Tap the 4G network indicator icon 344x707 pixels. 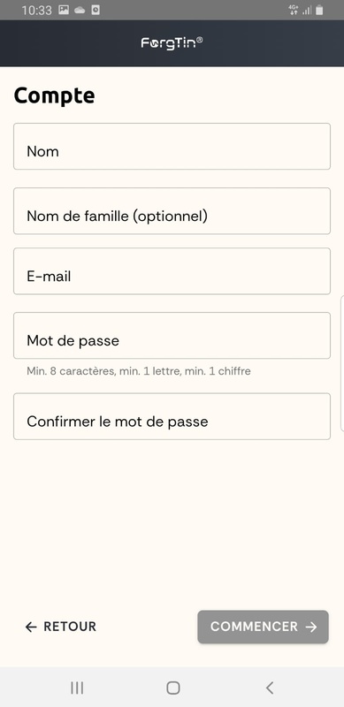click(x=294, y=10)
